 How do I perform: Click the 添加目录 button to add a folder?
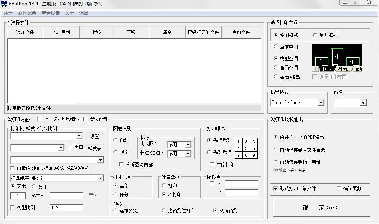click(x=62, y=32)
